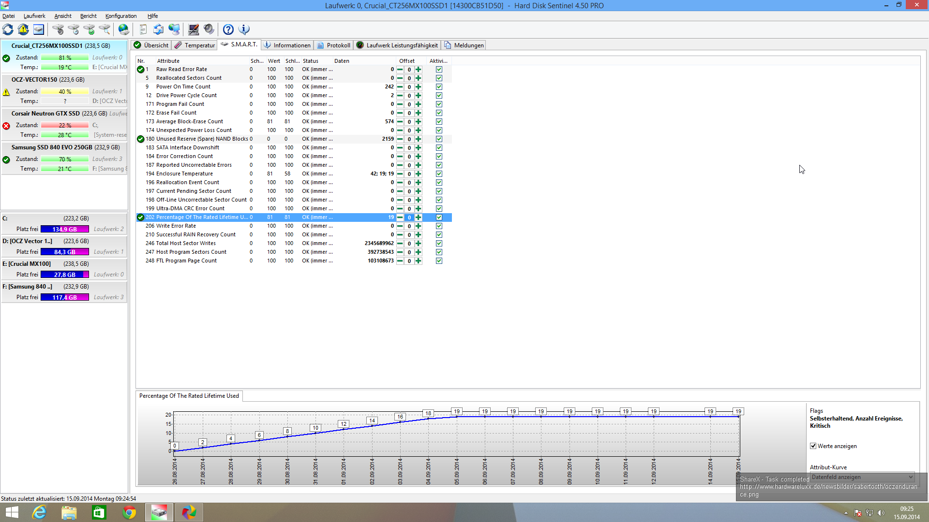Click the yellow warning icon beside OCZ-VECTOR150
This screenshot has width=929, height=522.
pyautogui.click(x=6, y=92)
